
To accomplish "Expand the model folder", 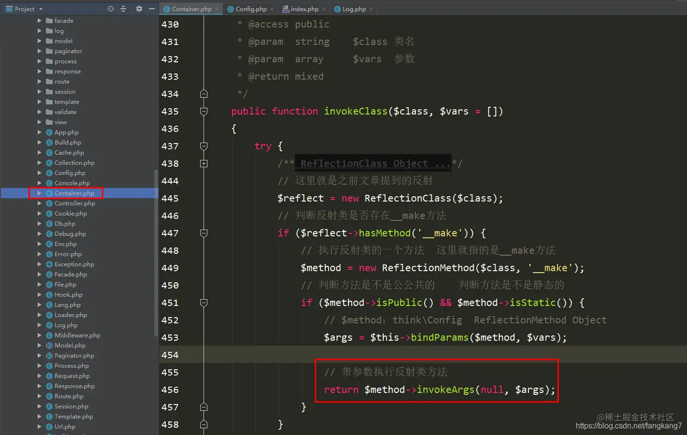I will coord(40,41).
